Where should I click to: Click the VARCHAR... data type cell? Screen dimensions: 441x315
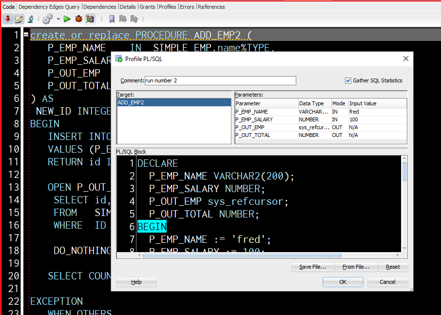[x=314, y=112]
